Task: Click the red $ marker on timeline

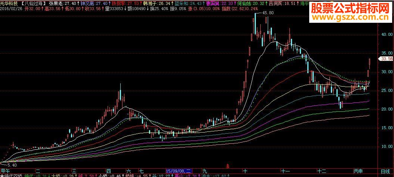Action: click(x=228, y=166)
